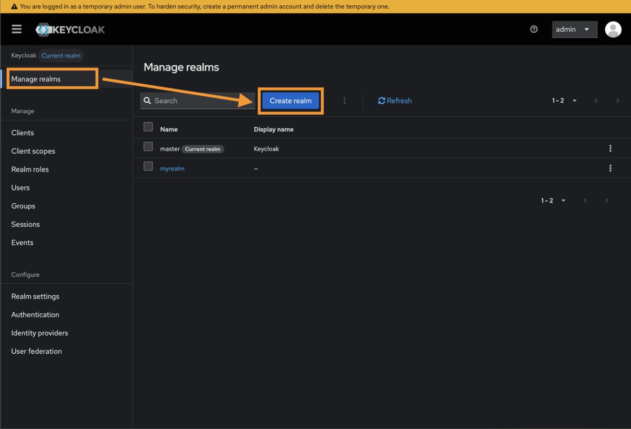Viewport: 631px width, 429px height.
Task: Click the master realm name
Action: 170,149
